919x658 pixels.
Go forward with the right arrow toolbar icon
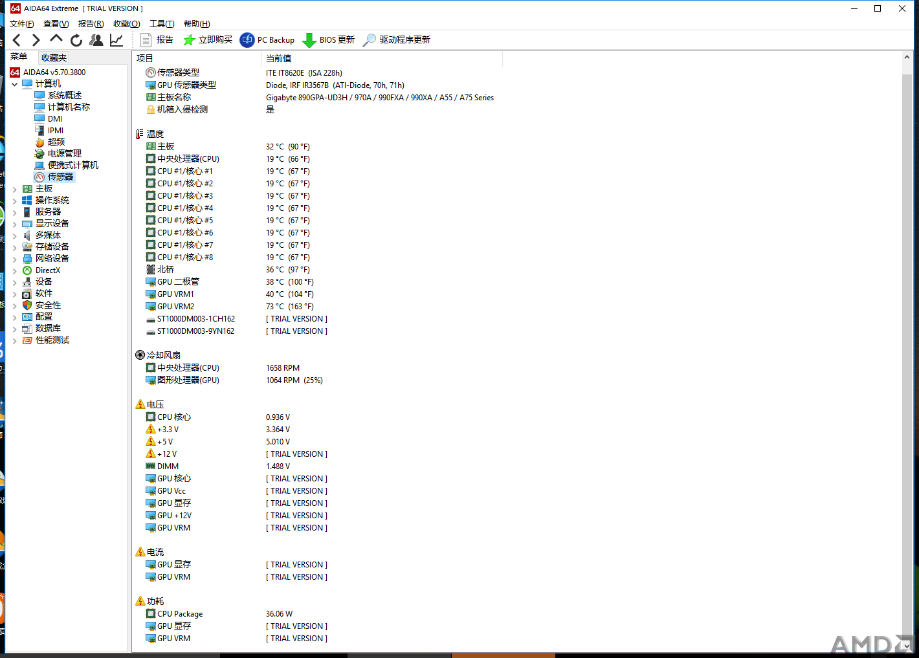click(x=36, y=40)
